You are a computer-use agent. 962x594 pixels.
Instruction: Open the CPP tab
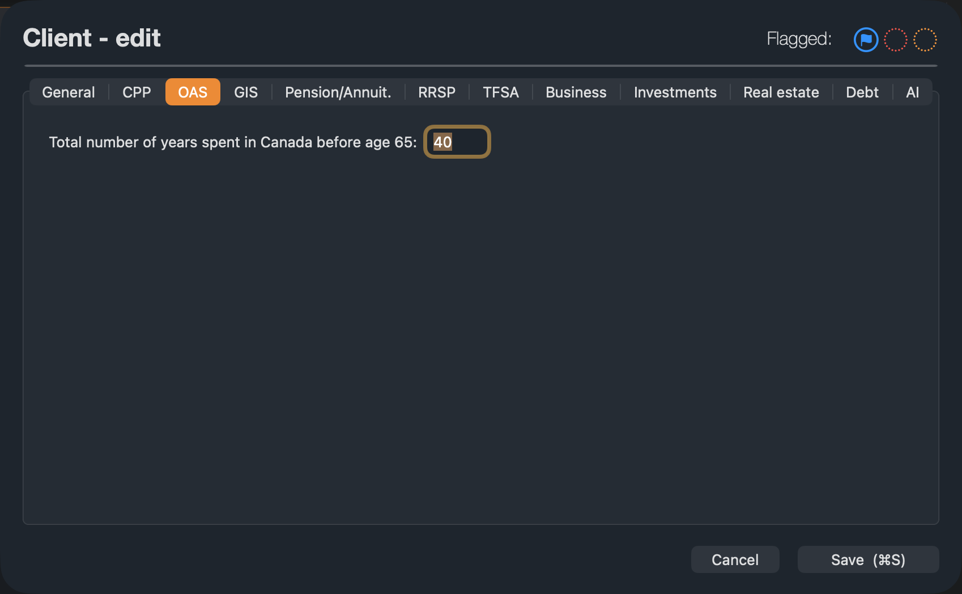point(137,92)
